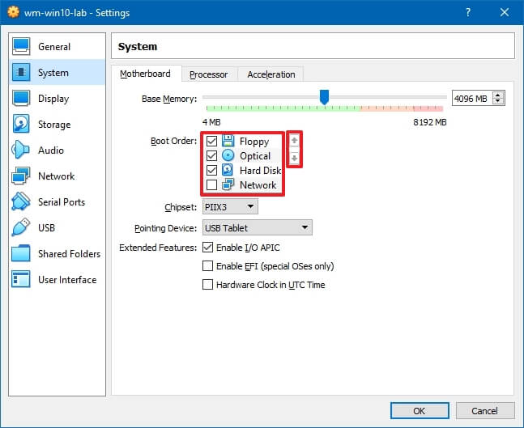
Task: Enable Hardware Clock in UTC Time
Action: point(207,285)
